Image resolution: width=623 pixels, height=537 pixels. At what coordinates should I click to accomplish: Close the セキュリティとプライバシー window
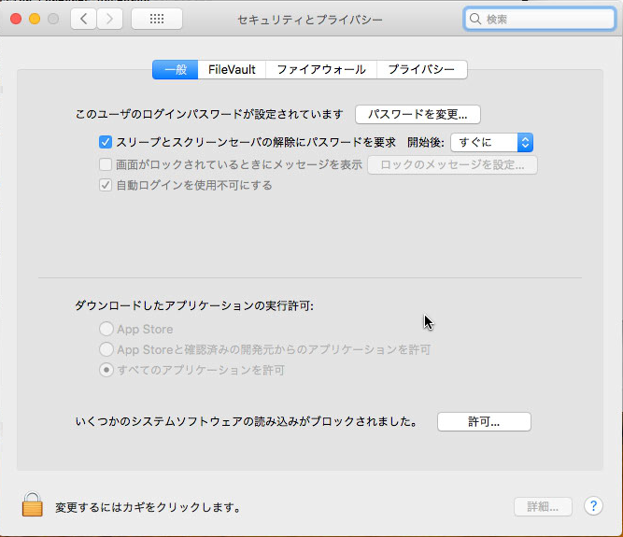(x=16, y=19)
